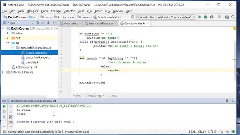The image size is (240, 135).
Task: Rerun program from Run panel play icon
Action: [4, 106]
